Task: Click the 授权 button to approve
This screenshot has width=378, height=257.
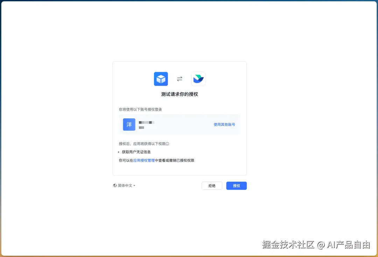Action: pos(236,186)
